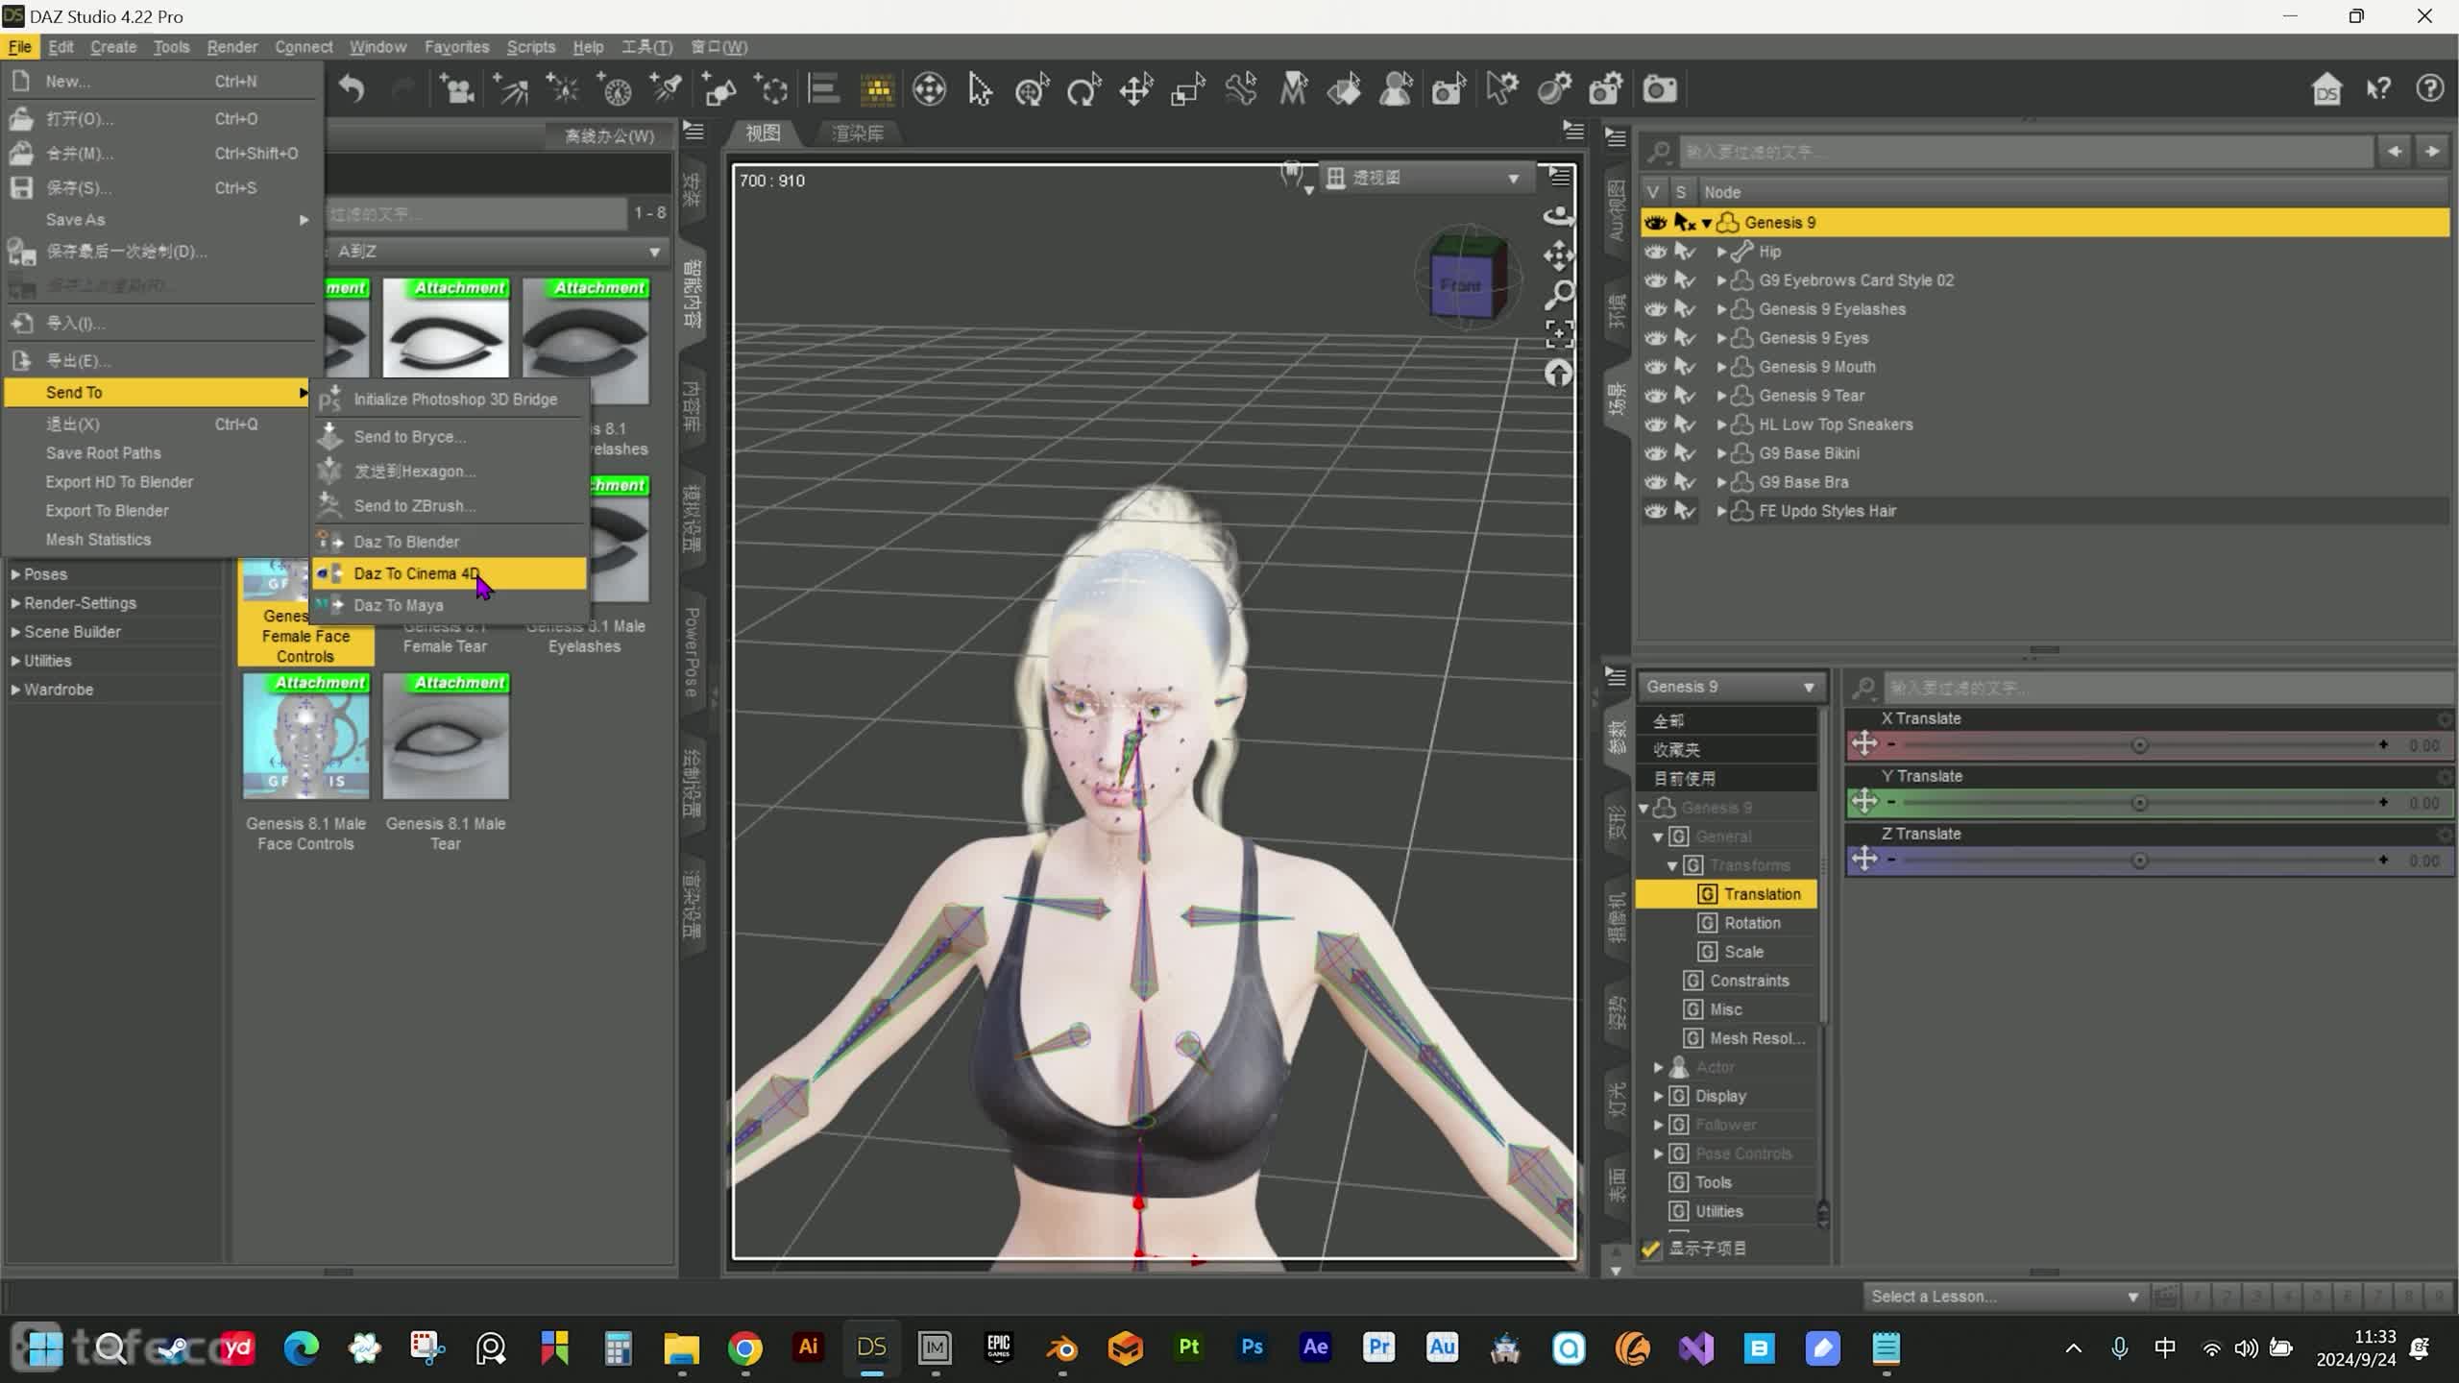Viewport: 2459px width, 1383px height.
Task: Click the What's This help pointer
Action: tap(2378, 89)
